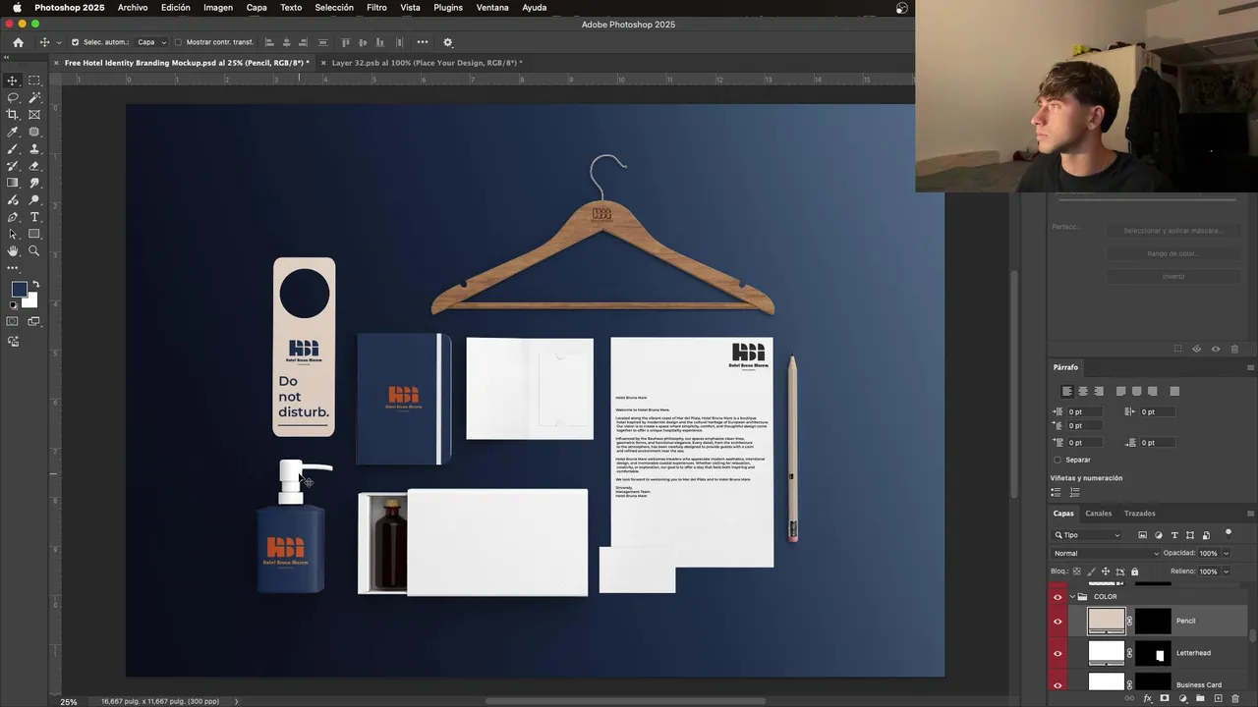
Task: Click the Home icon in options bar
Action: tap(18, 42)
